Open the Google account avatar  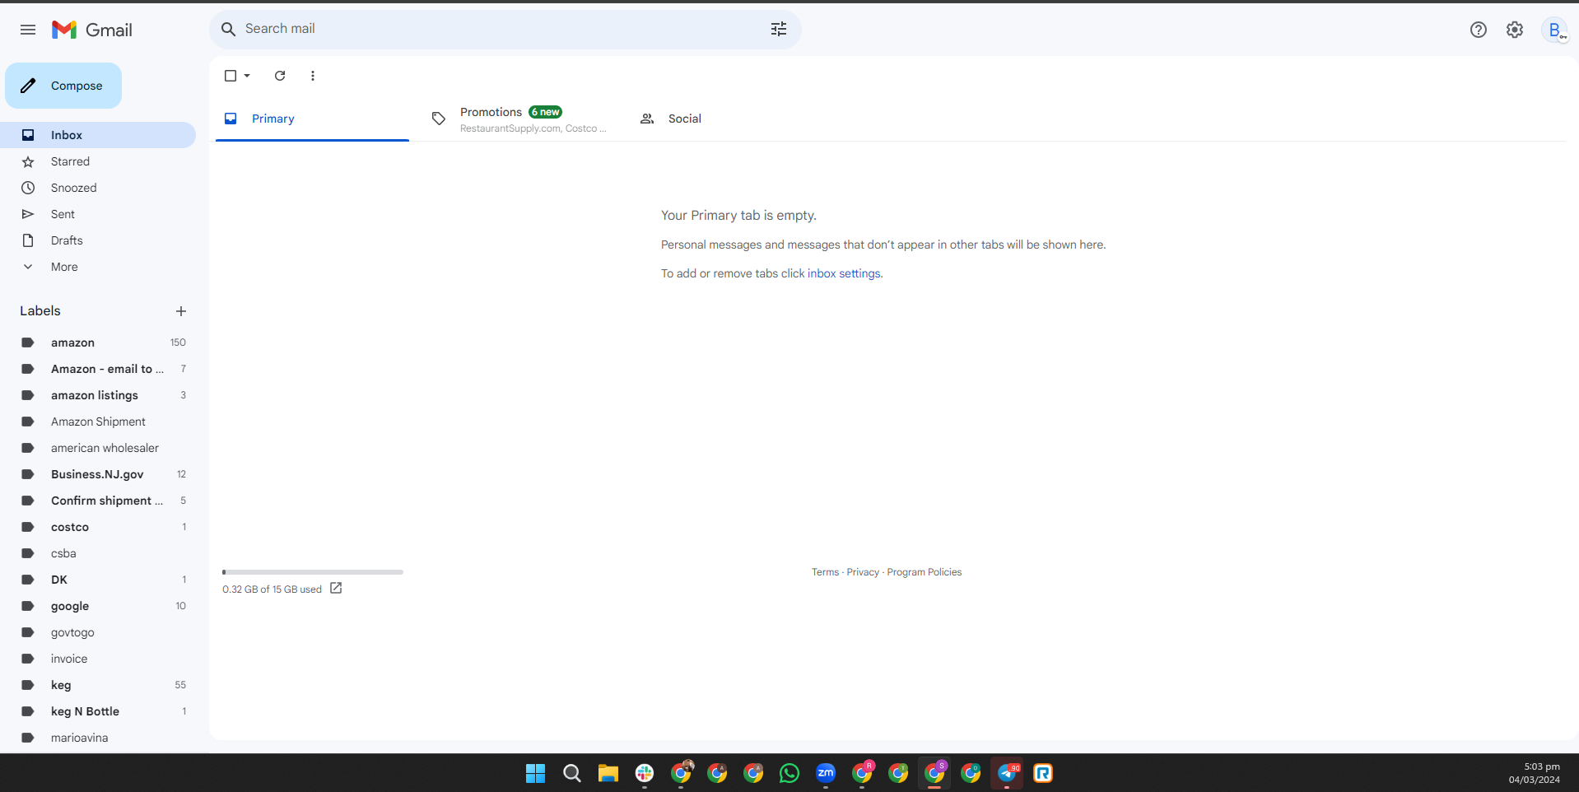coord(1554,30)
